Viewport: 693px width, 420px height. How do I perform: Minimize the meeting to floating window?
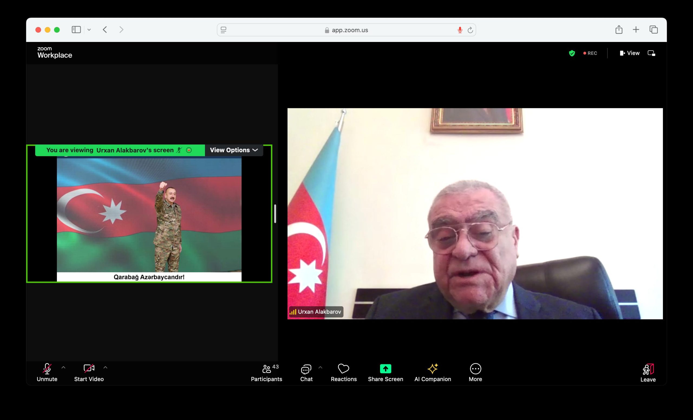click(x=651, y=53)
